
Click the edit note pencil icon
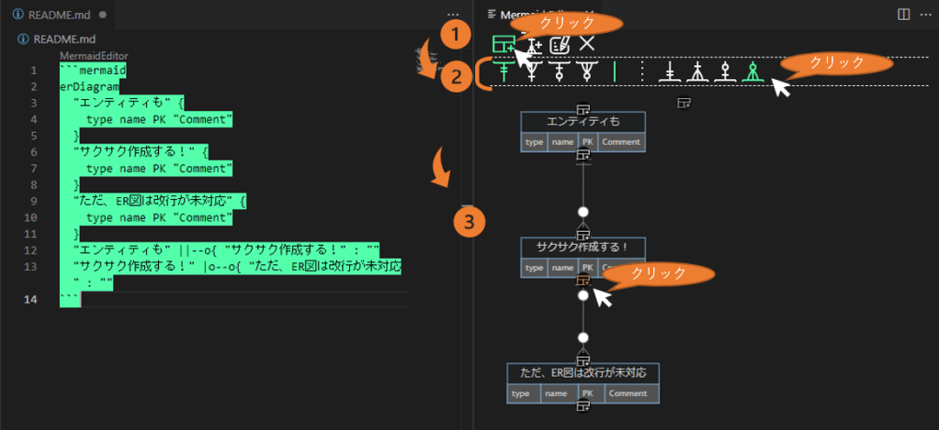tap(559, 43)
